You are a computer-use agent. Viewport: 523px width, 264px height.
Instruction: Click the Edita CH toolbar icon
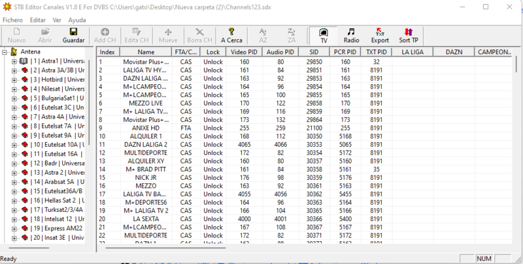click(x=137, y=32)
